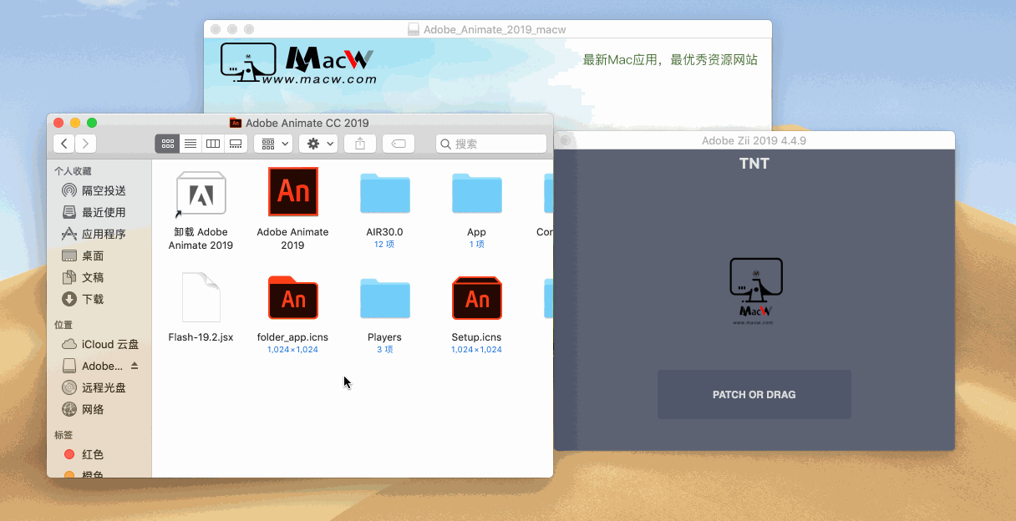Open the Players folder
Image resolution: width=1016 pixels, height=521 pixels.
pos(384,298)
